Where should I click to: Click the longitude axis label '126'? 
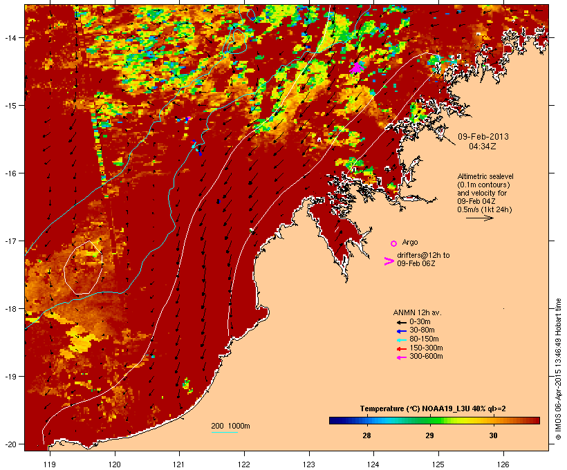503,464
